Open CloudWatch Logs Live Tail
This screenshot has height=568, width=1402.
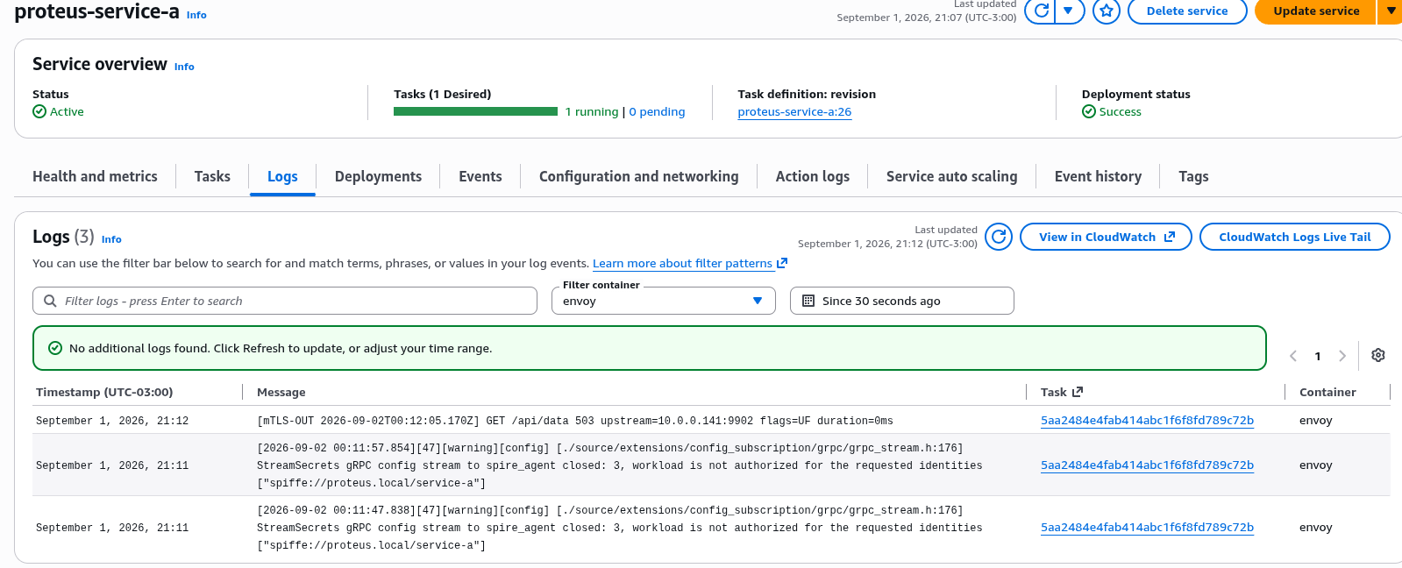coord(1294,237)
